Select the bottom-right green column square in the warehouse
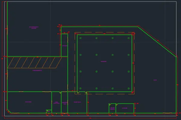 pyautogui.click(x=129, y=88)
